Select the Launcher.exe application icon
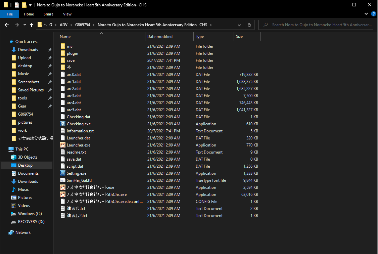The width and height of the screenshot is (378, 254). point(63,145)
